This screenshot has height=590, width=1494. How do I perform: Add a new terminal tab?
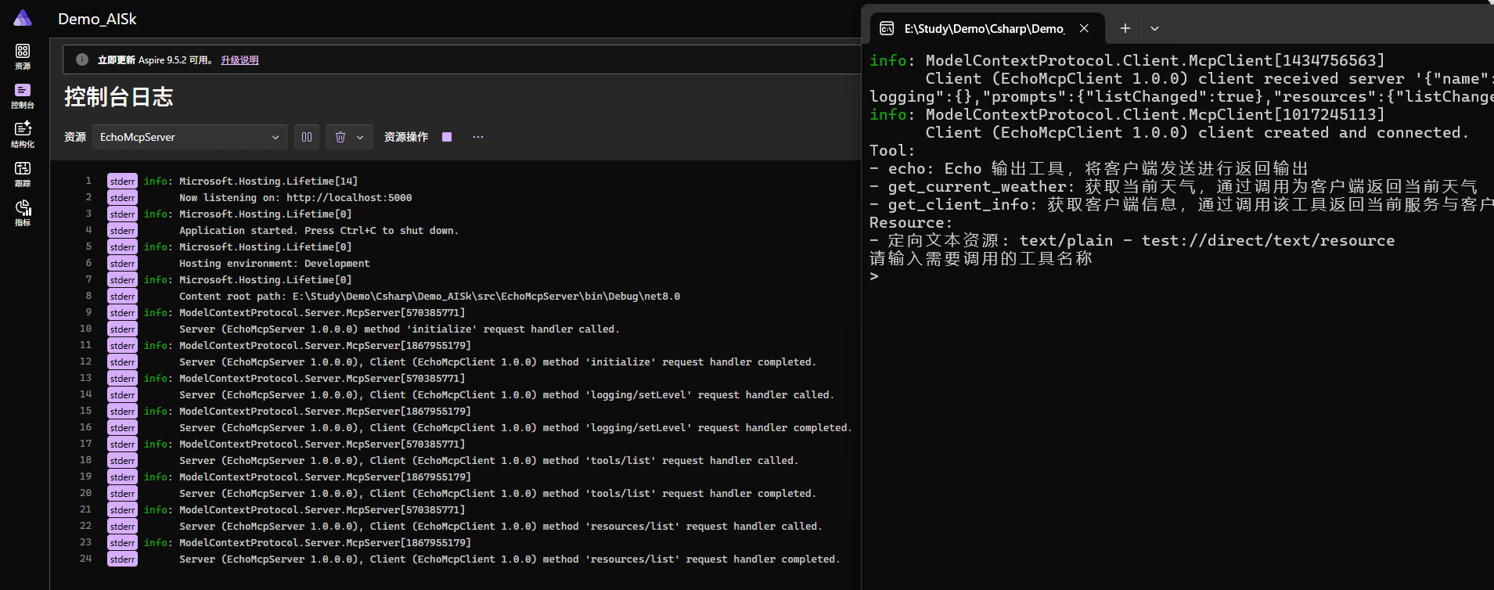(1125, 28)
